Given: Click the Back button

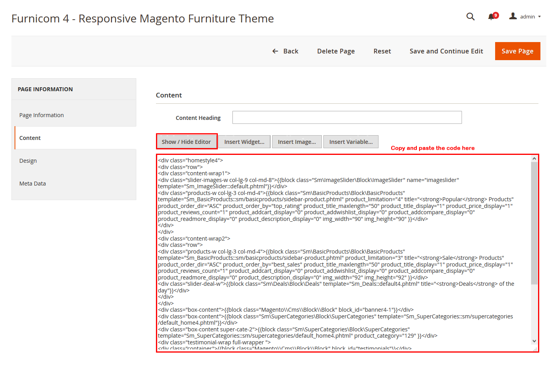Looking at the screenshot, I should (285, 51).
